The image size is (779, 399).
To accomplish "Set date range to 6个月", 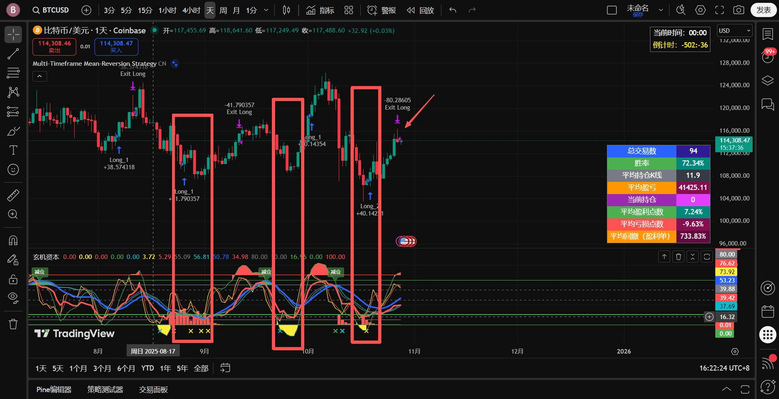I will [x=126, y=368].
